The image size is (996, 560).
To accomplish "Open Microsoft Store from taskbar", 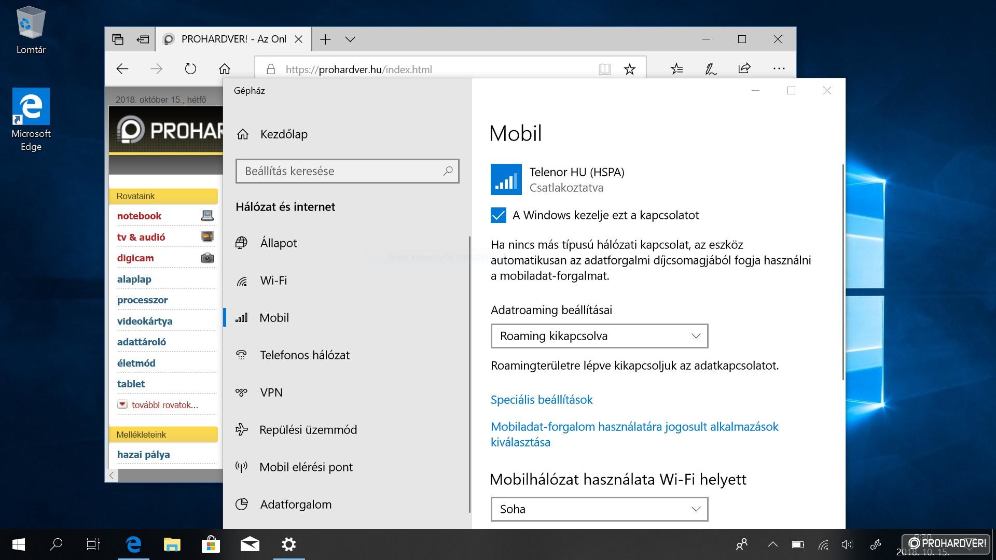I will [211, 544].
